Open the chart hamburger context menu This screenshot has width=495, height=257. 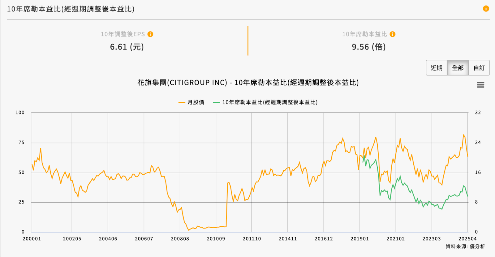[480, 85]
